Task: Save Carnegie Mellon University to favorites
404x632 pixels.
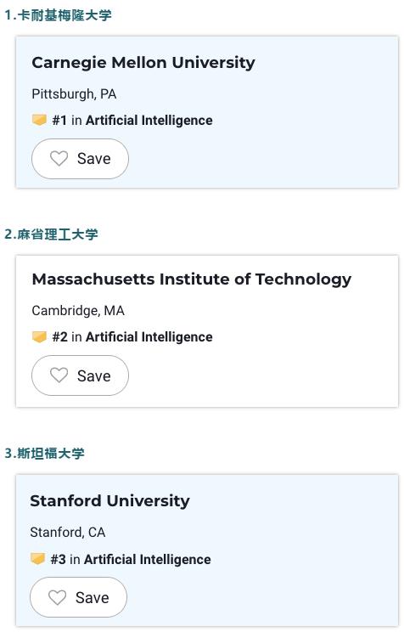Action: pos(80,159)
